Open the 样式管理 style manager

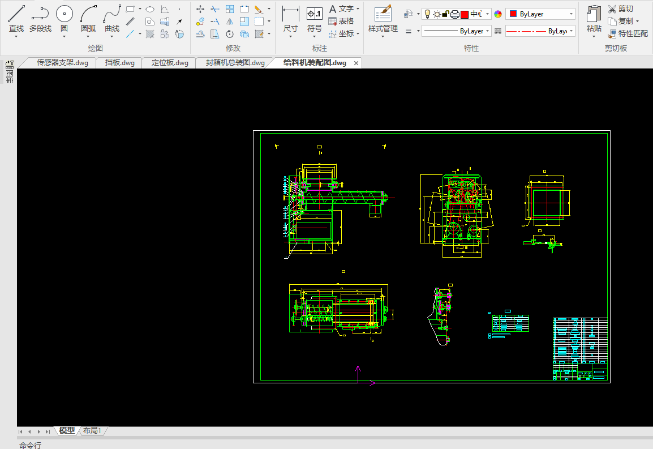pyautogui.click(x=383, y=15)
